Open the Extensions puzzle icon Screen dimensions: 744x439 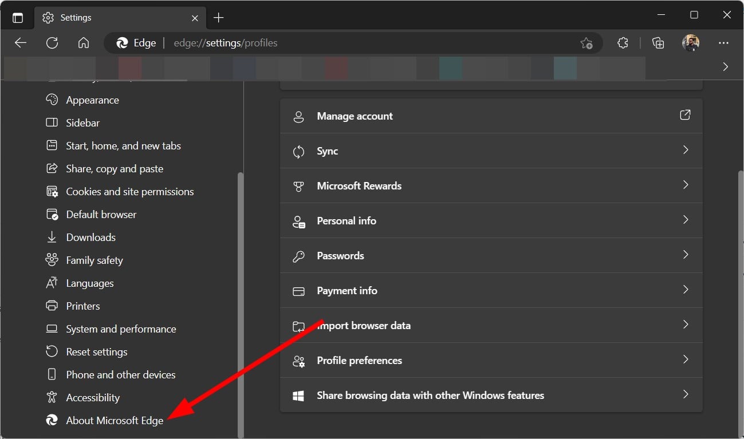point(623,43)
